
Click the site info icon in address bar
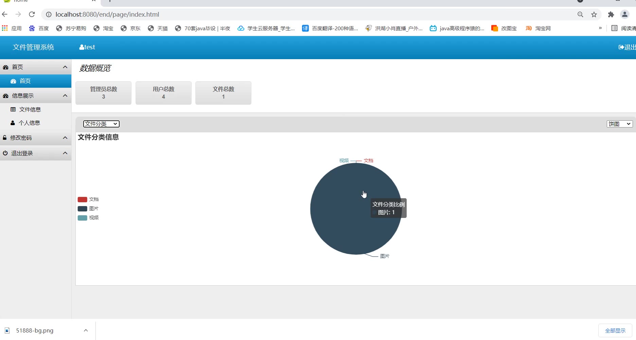pyautogui.click(x=49, y=14)
